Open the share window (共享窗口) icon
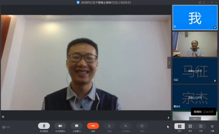 tap(77, 126)
